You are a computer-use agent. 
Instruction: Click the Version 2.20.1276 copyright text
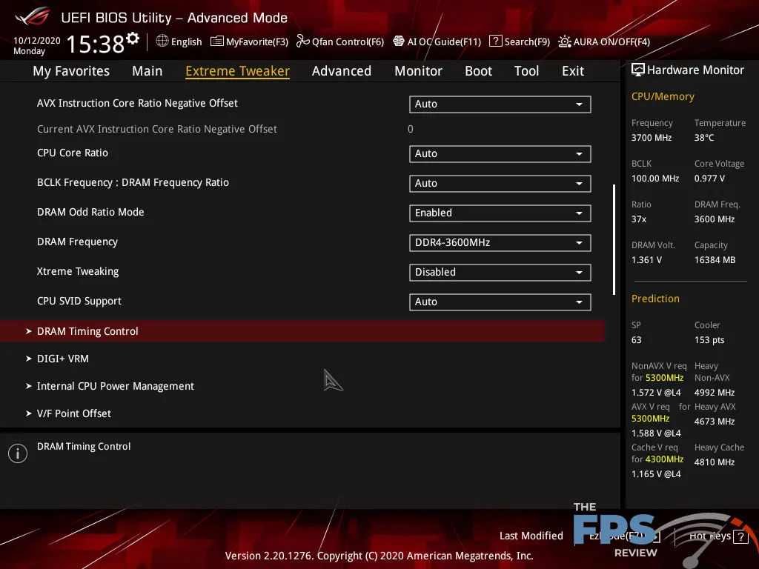point(379,556)
